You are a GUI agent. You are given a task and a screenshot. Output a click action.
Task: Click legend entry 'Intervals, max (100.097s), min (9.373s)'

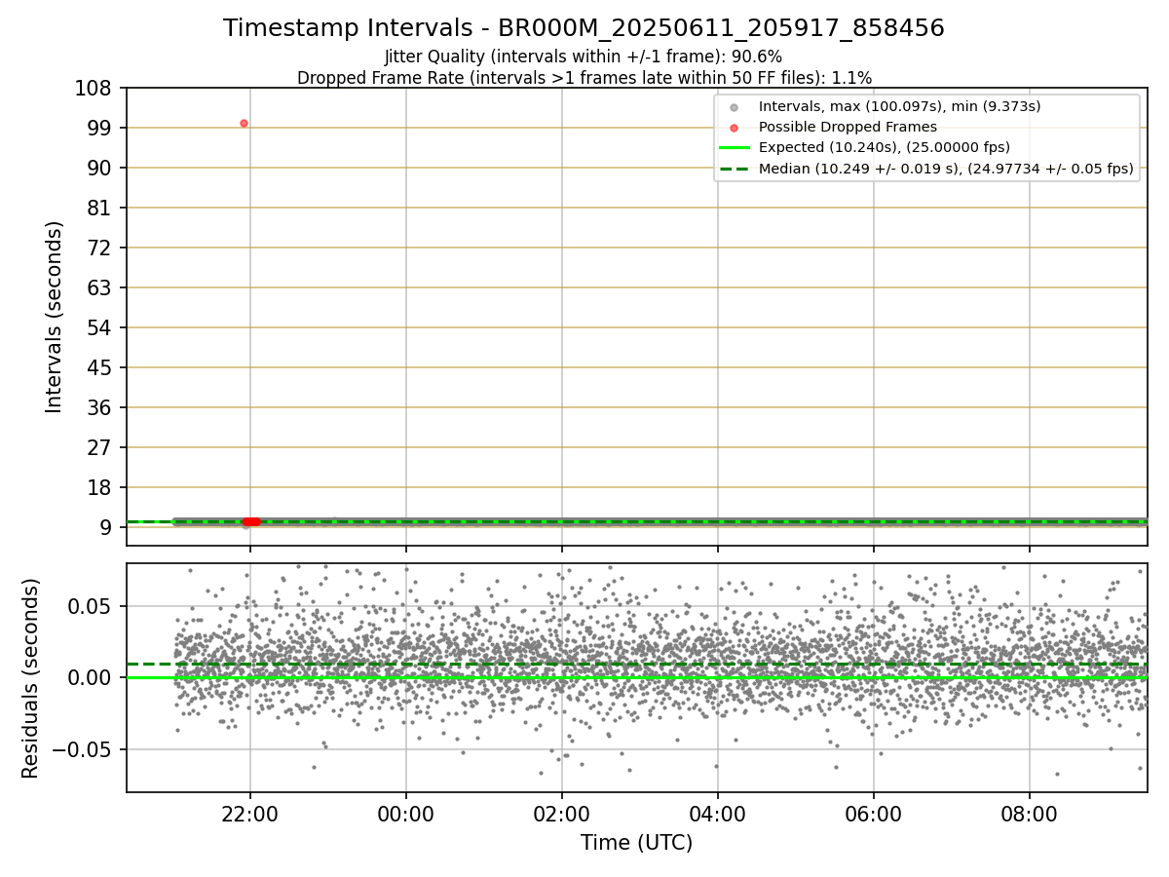(899, 106)
